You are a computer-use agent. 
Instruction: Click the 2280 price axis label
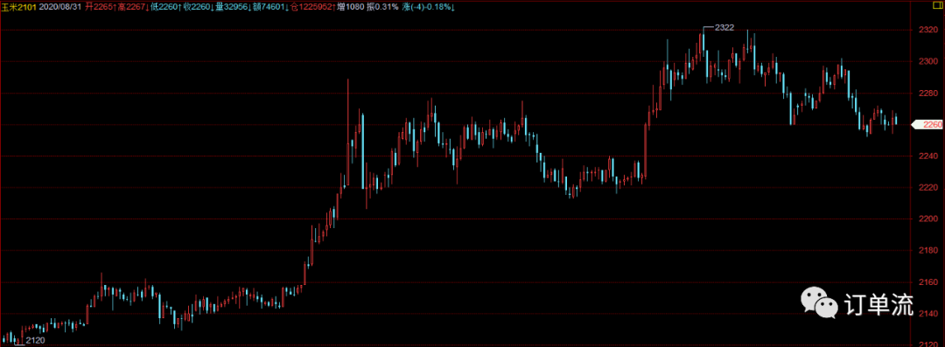[x=927, y=93]
